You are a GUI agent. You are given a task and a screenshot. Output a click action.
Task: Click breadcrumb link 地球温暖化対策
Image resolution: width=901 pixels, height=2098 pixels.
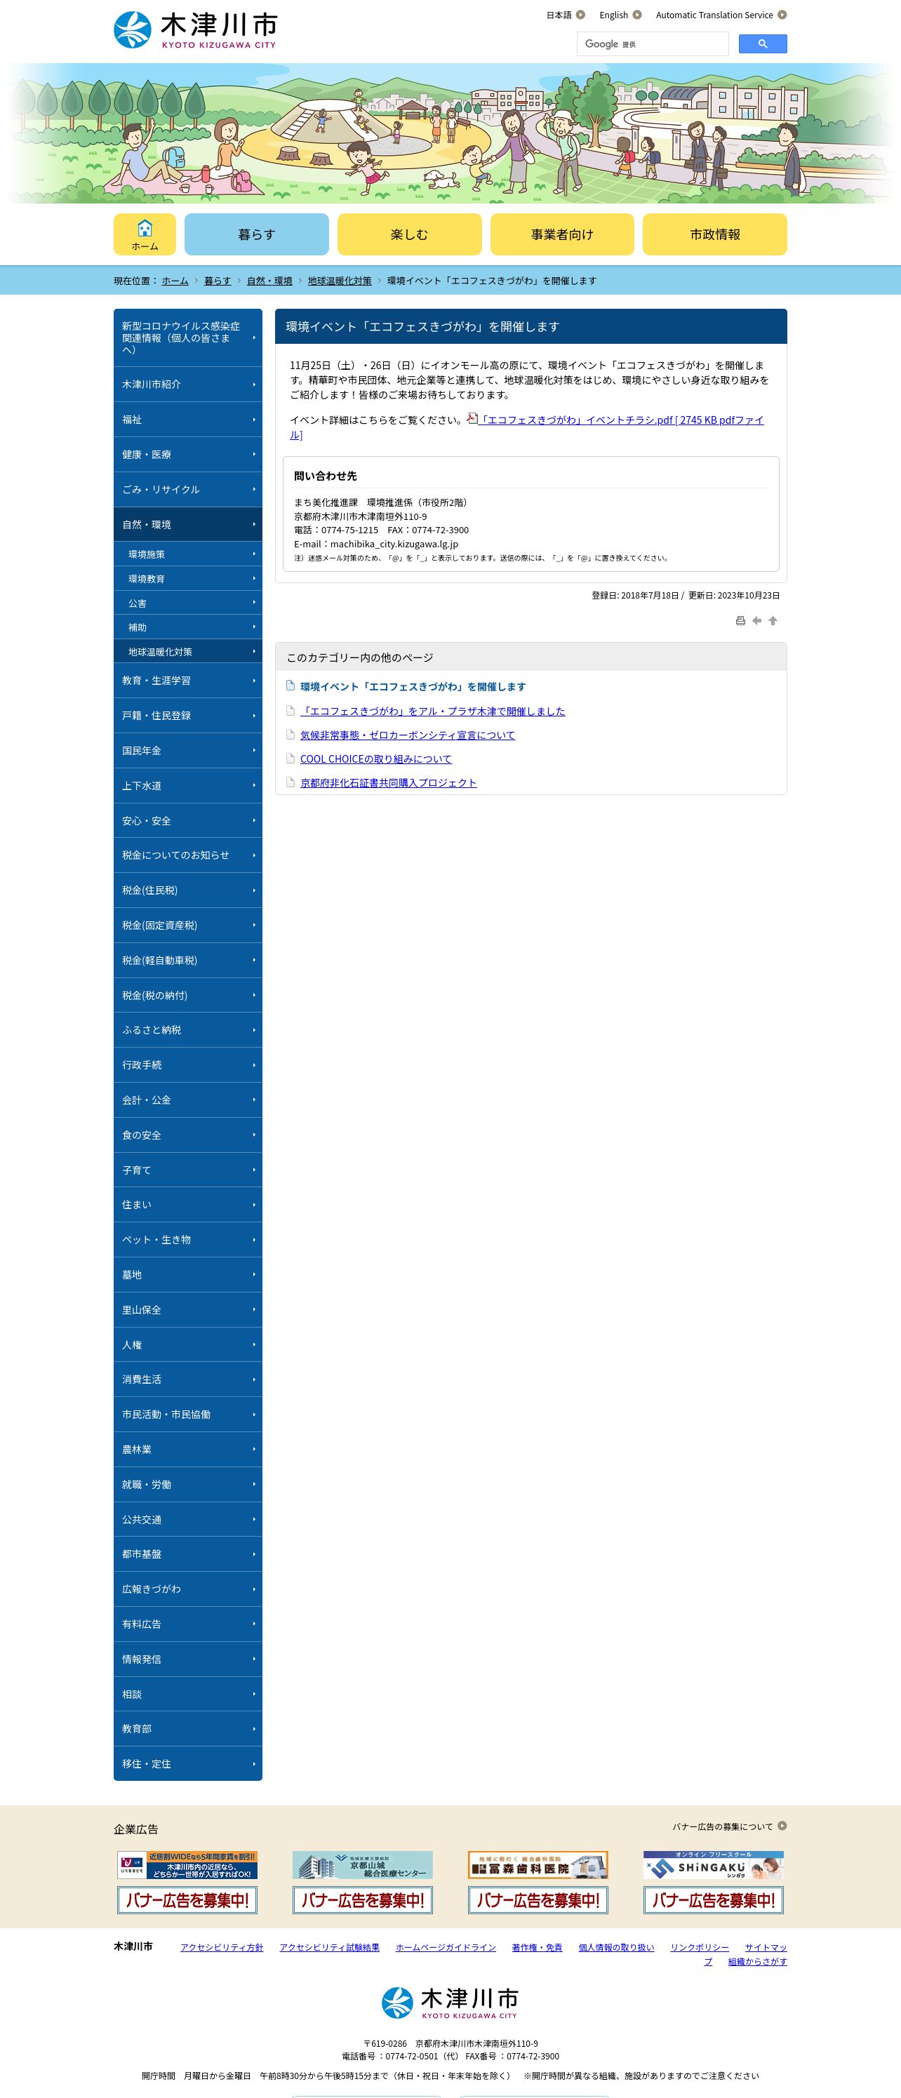(340, 280)
